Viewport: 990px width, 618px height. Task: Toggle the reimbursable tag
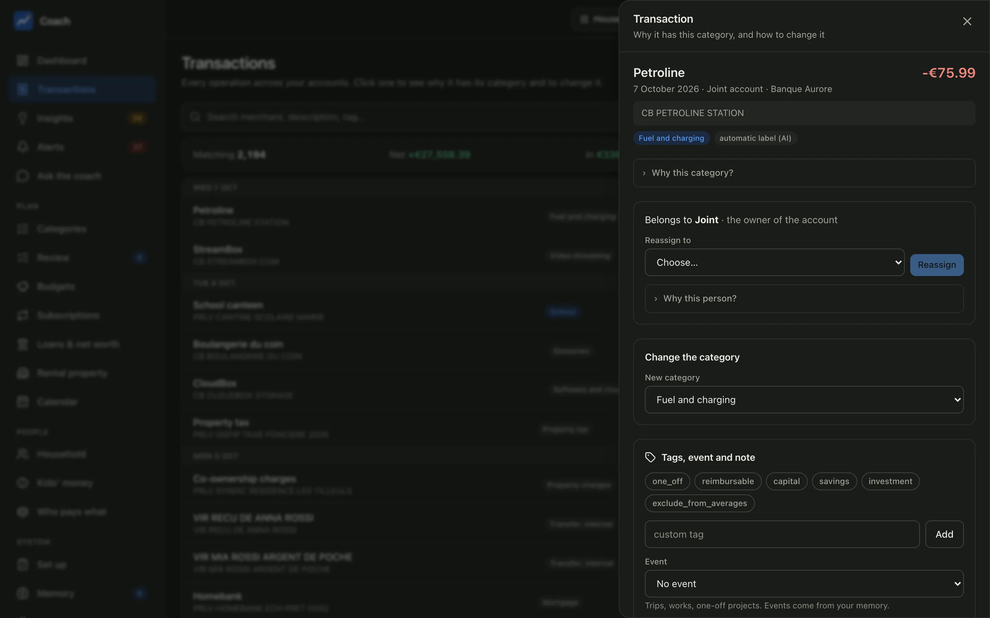[728, 481]
